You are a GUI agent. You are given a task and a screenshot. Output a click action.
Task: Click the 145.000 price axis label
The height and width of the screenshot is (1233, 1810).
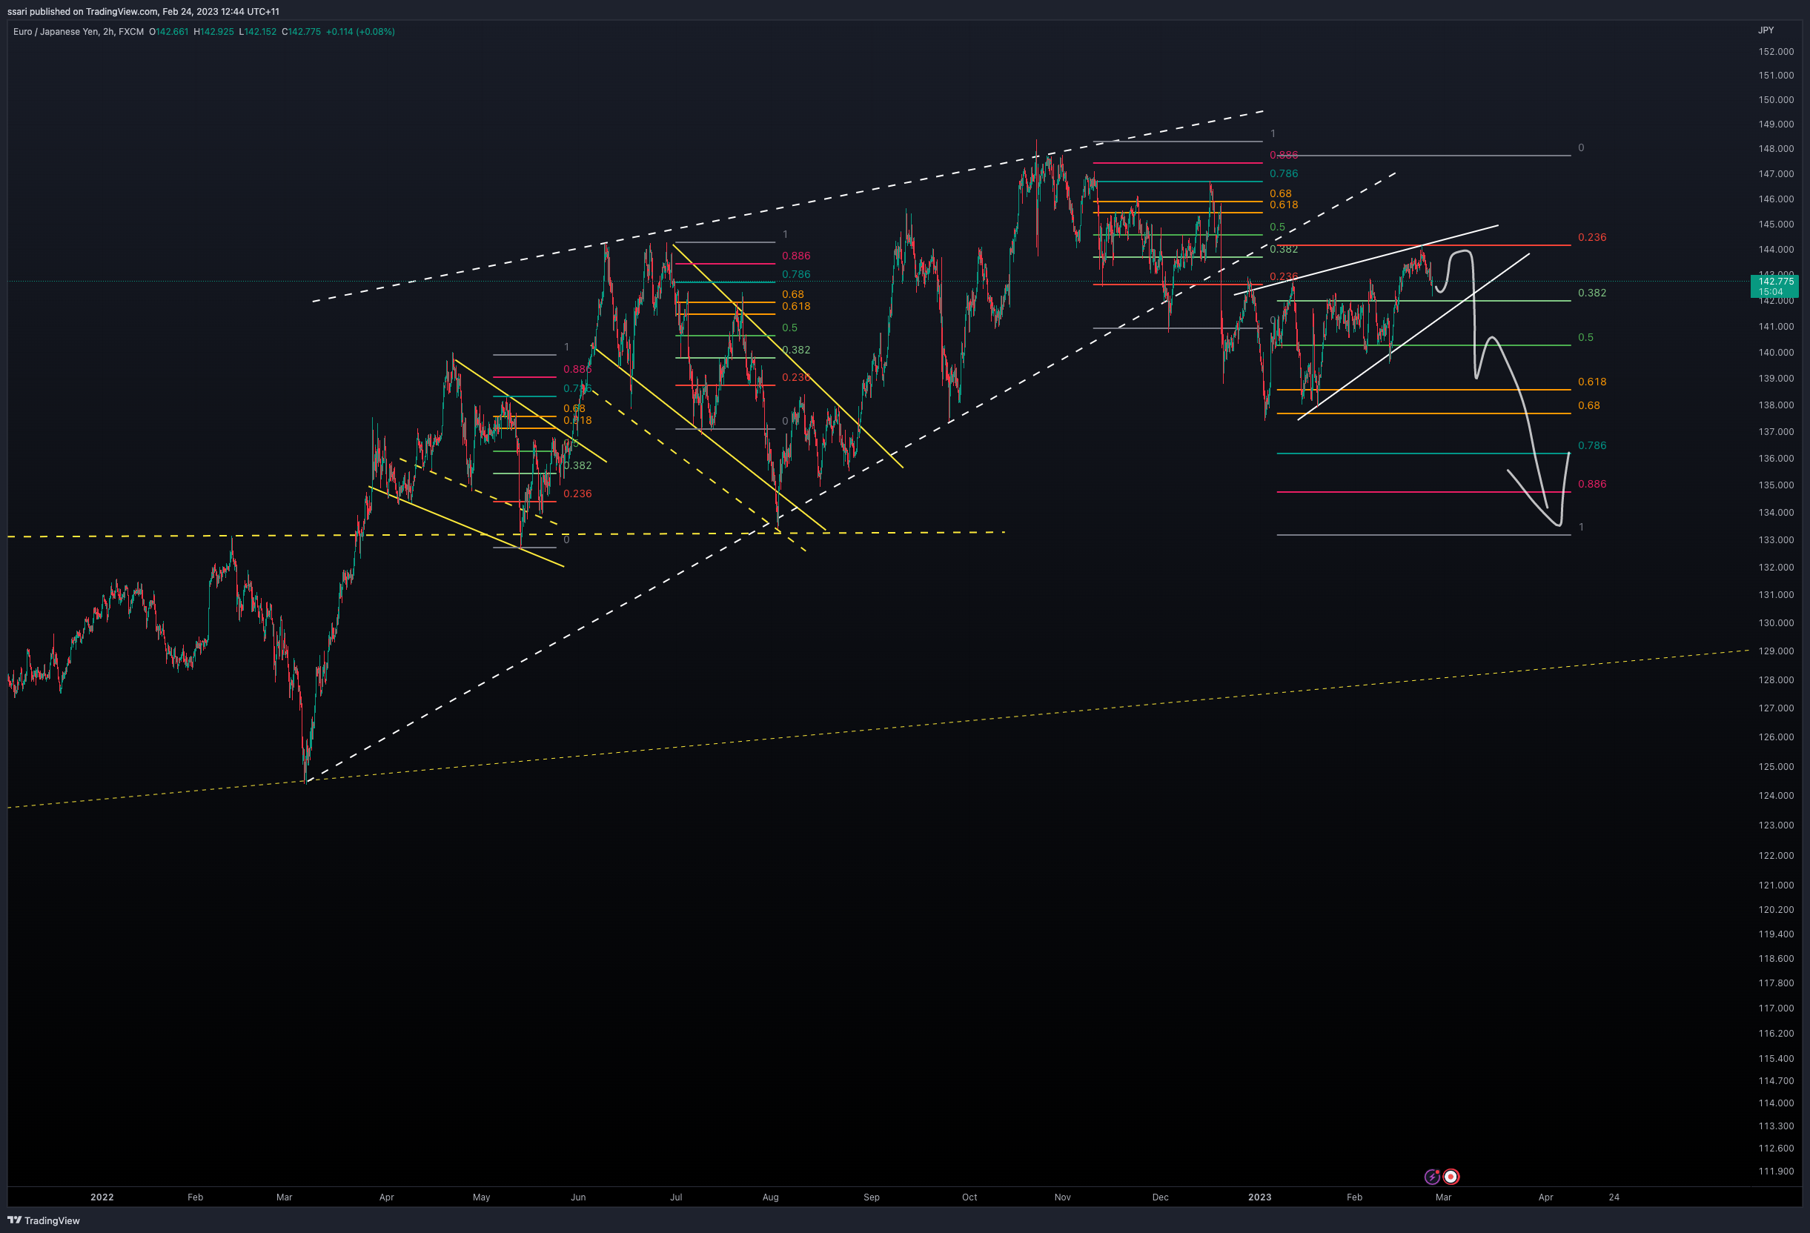pyautogui.click(x=1776, y=225)
